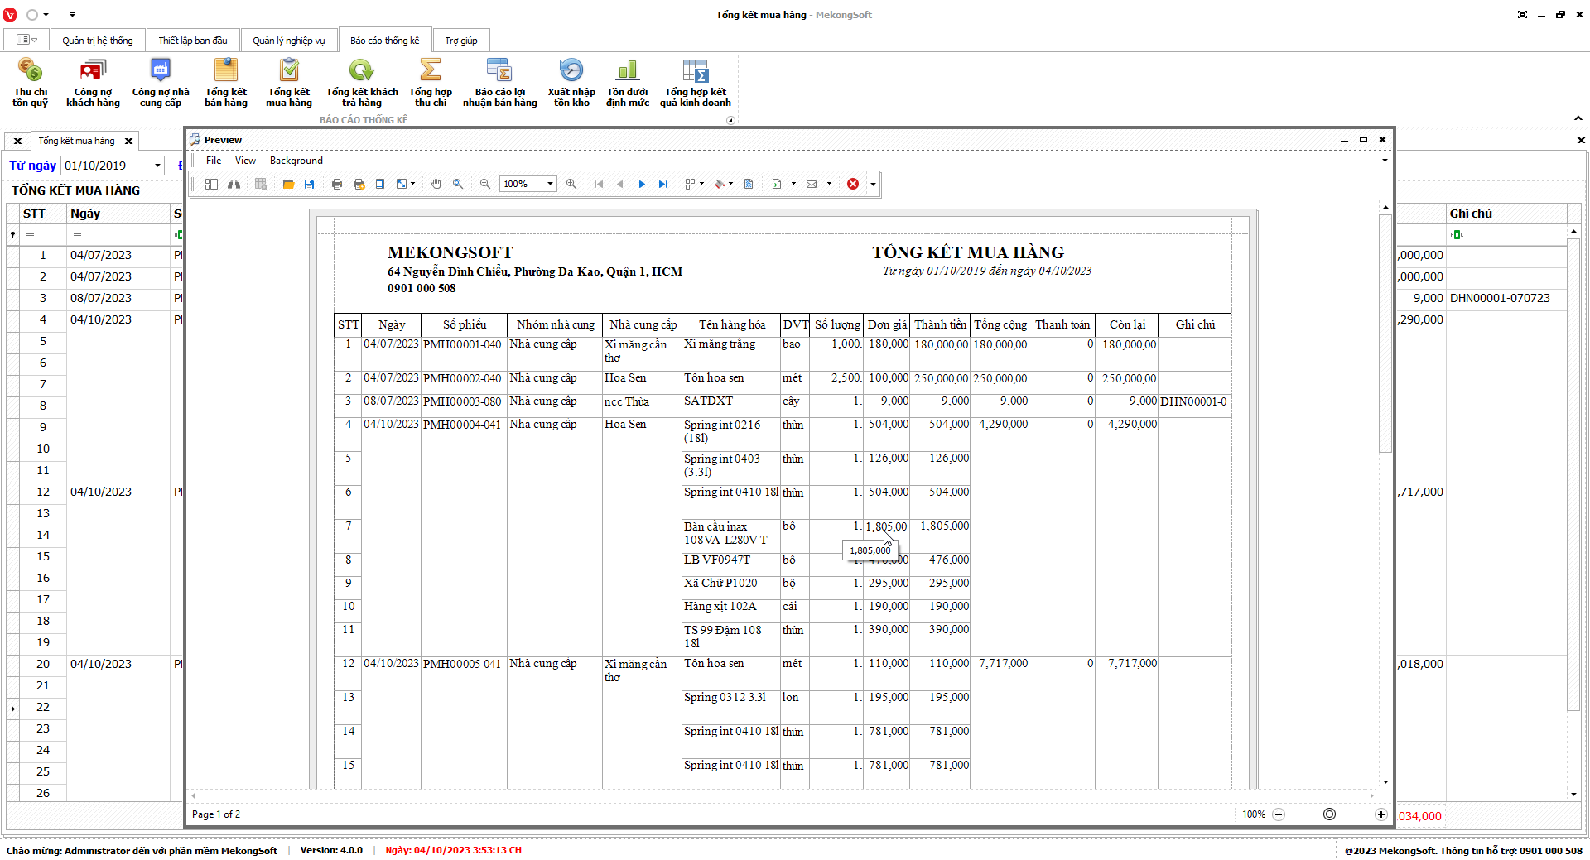Click the binoculars Search icon
The height and width of the screenshot is (860, 1590).
234,185
